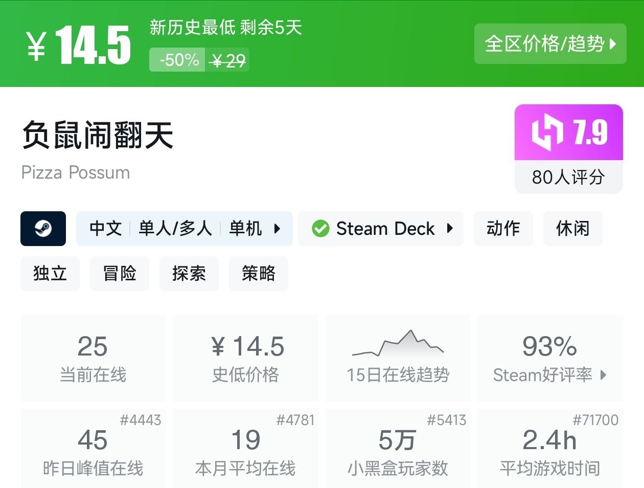Click the 小黑盒玩家数 player count stat
The image size is (644, 488).
click(x=398, y=450)
